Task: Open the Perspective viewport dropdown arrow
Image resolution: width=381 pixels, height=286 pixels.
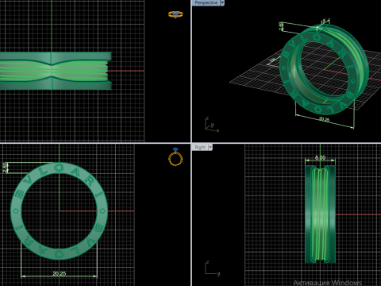Action: 222,2
